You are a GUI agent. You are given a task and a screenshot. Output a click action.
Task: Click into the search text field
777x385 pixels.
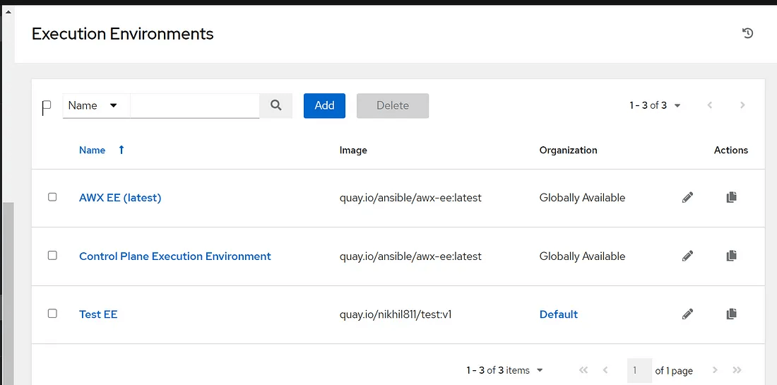point(195,105)
